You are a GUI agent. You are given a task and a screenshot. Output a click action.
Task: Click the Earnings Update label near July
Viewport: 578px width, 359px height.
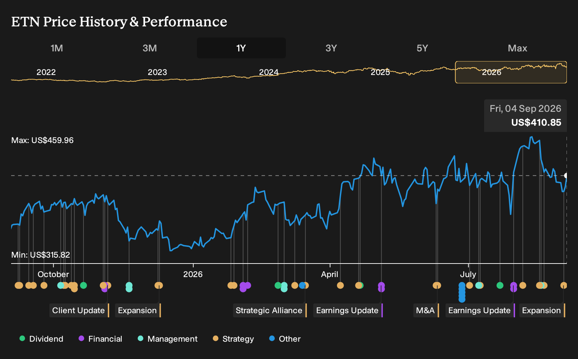(x=480, y=310)
